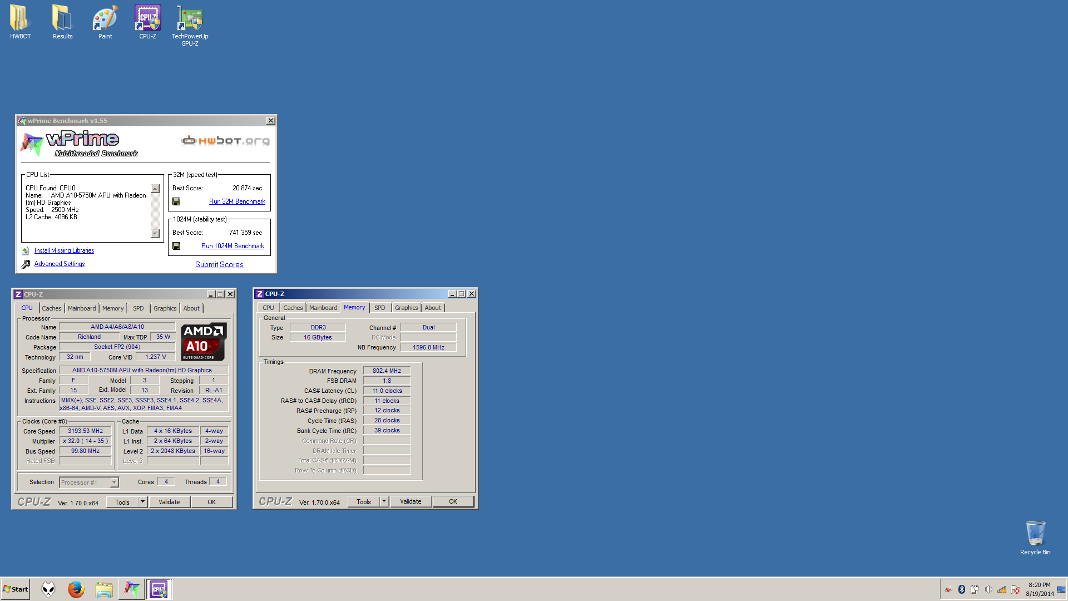The image size is (1068, 601).
Task: Select the CPU-Z desktop shortcut
Action: pos(147,22)
